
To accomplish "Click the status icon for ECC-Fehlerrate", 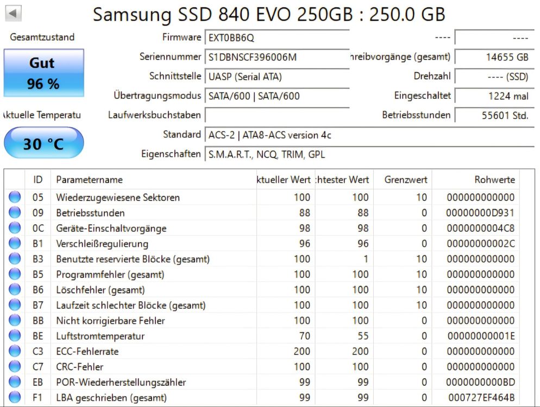I will point(15,351).
